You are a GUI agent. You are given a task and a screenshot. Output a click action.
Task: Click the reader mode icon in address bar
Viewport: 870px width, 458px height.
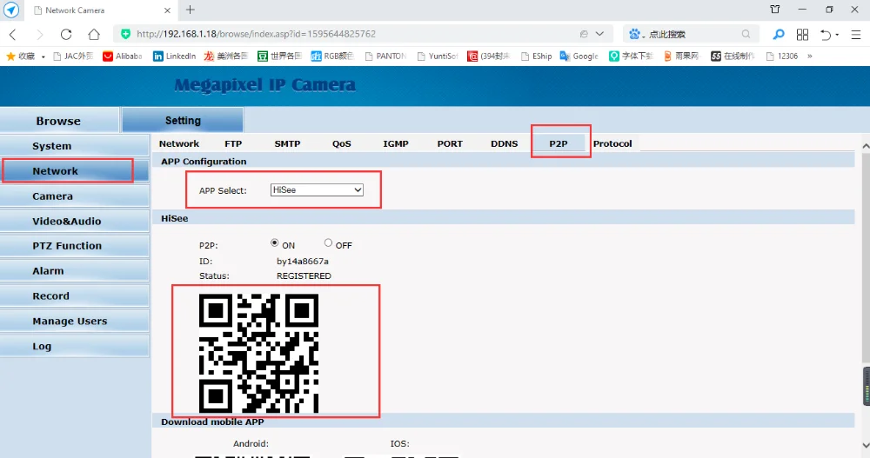click(584, 34)
